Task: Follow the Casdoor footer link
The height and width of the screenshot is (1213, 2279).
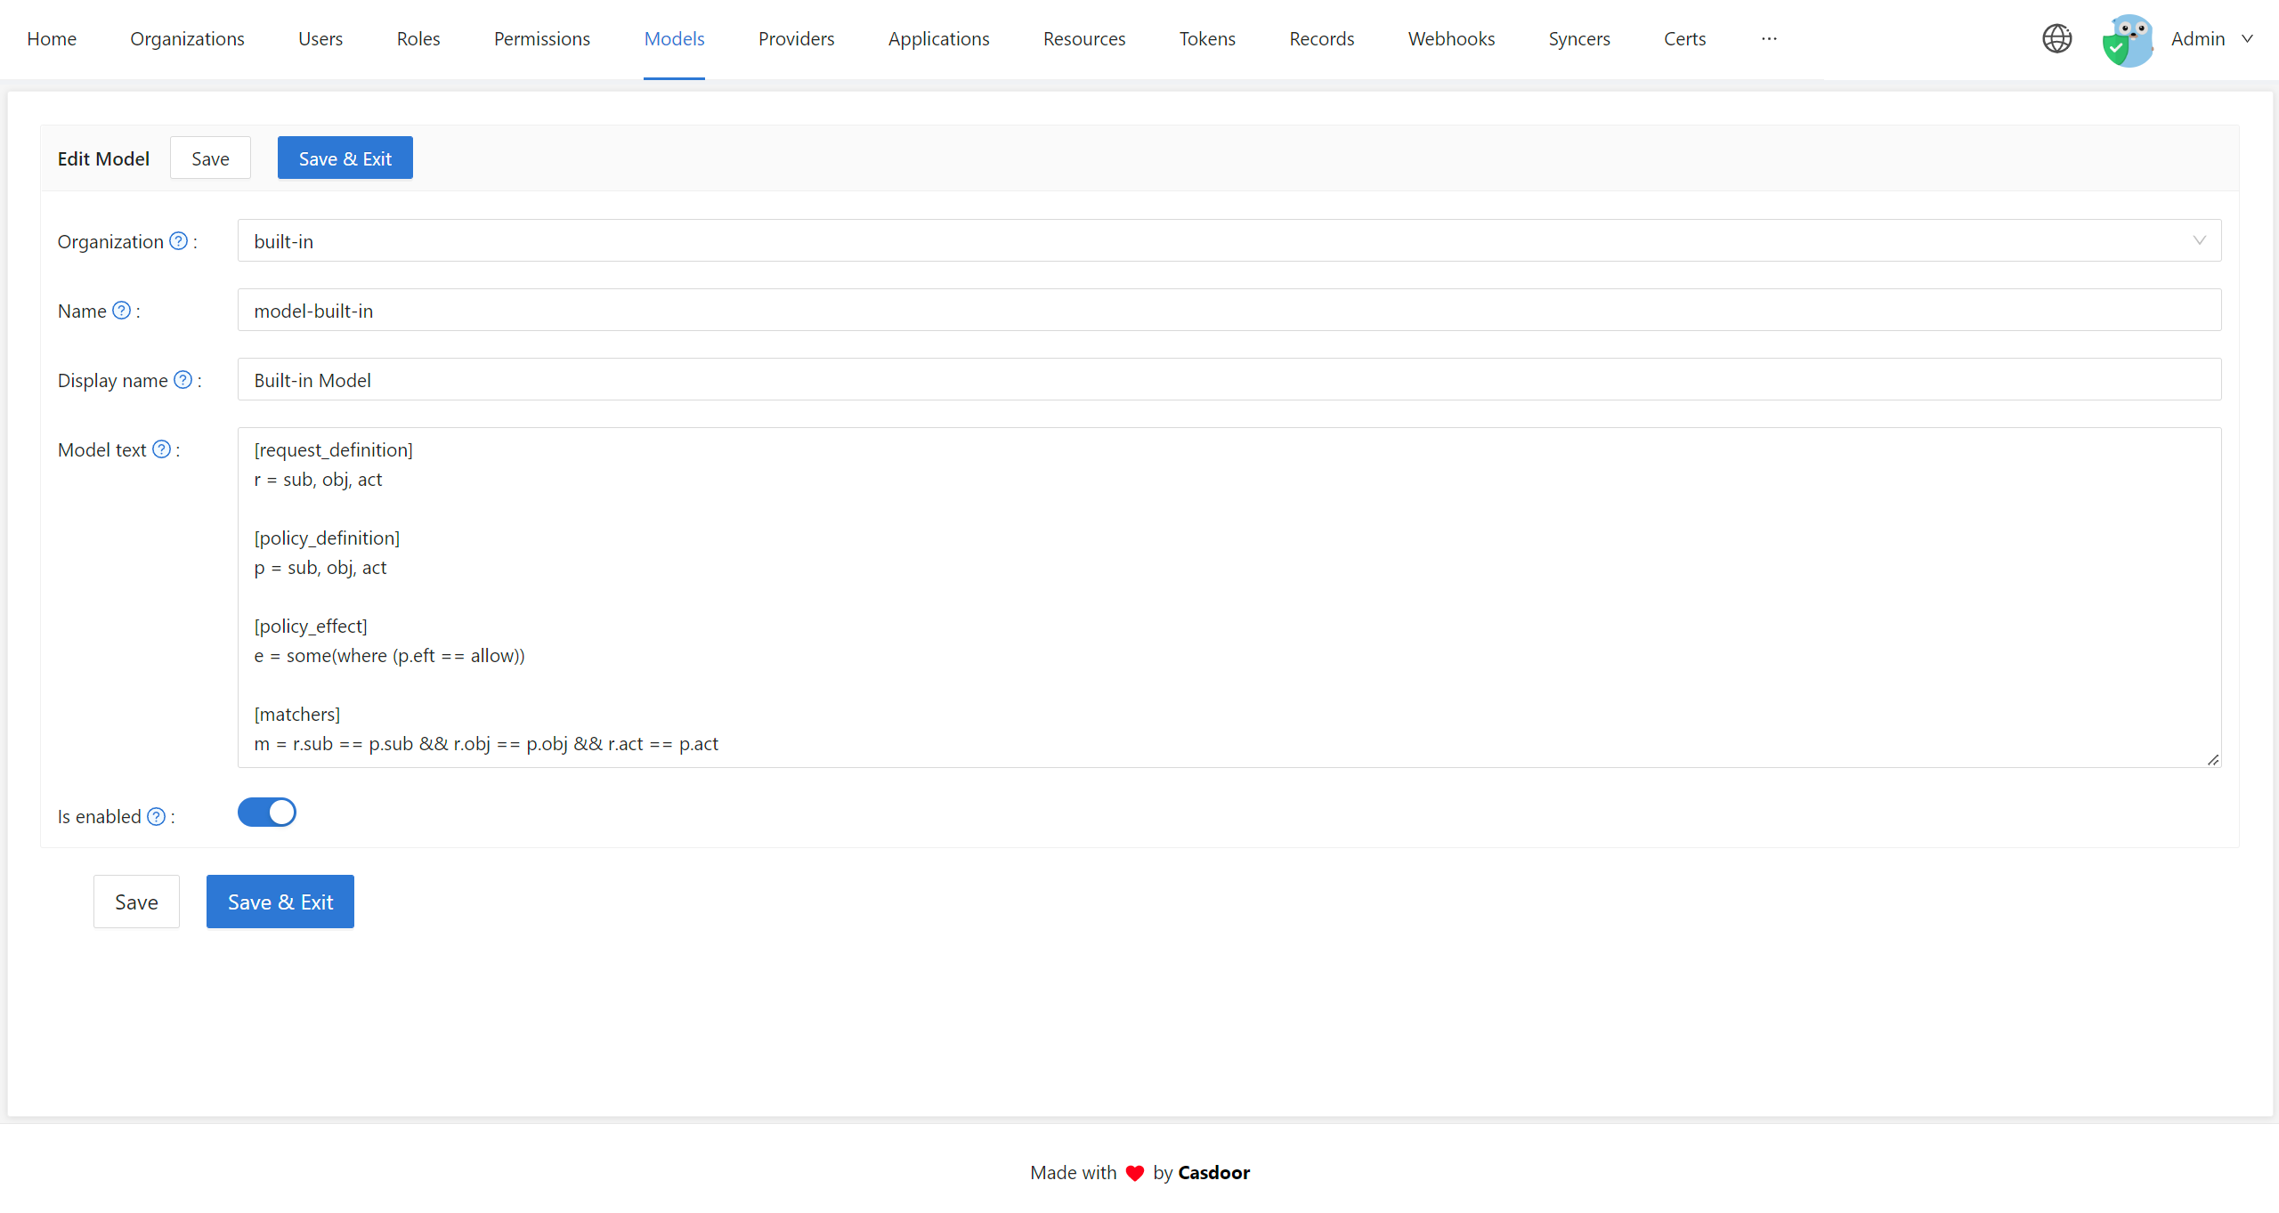Action: 1213,1173
